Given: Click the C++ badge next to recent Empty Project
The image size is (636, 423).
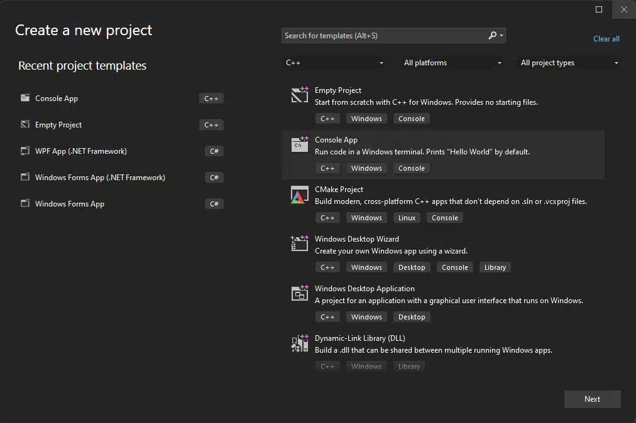Looking at the screenshot, I should pos(211,125).
